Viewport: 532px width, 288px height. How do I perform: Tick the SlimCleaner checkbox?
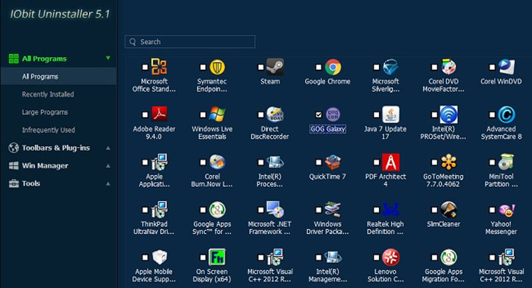pyautogui.click(x=434, y=210)
